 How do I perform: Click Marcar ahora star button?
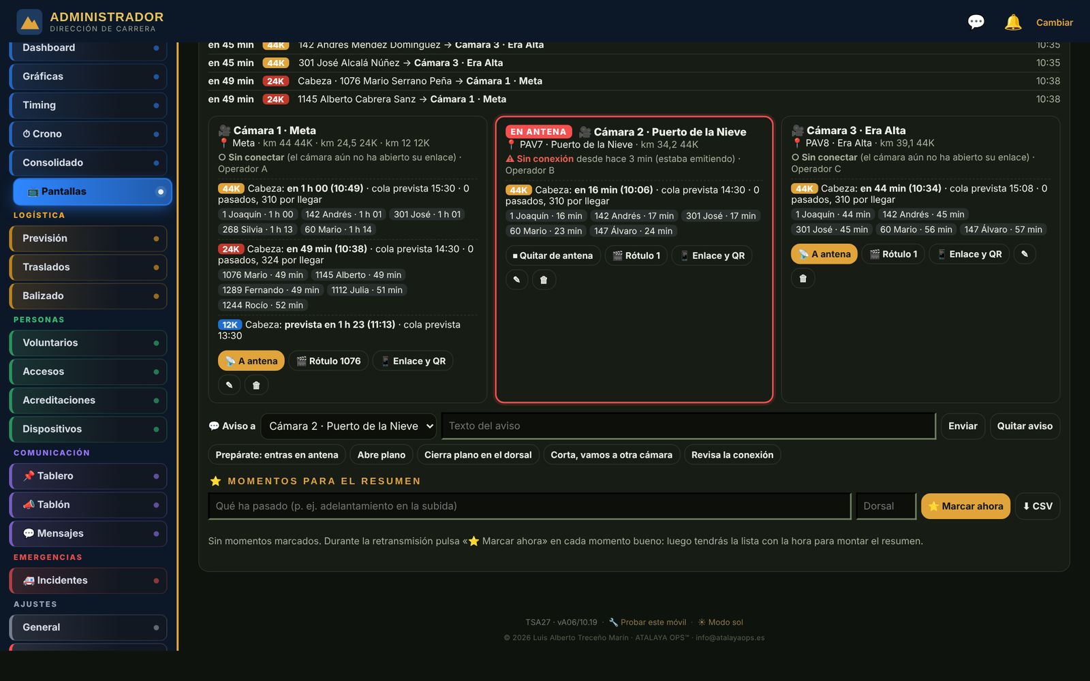965,506
